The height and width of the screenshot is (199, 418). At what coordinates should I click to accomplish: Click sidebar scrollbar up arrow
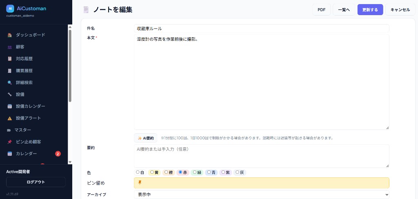[70, 27]
